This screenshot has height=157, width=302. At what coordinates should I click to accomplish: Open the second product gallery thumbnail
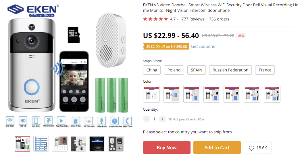(x=41, y=143)
